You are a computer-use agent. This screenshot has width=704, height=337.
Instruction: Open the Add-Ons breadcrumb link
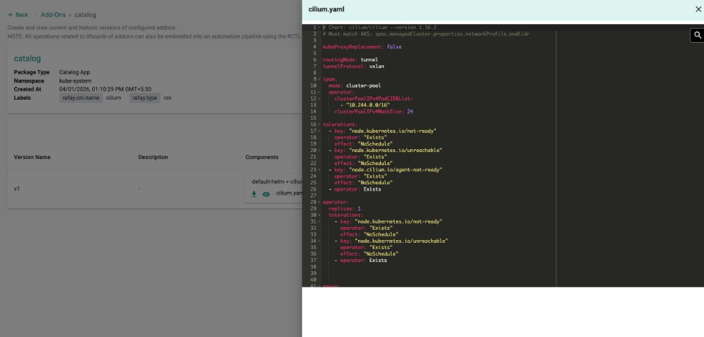[x=53, y=14]
